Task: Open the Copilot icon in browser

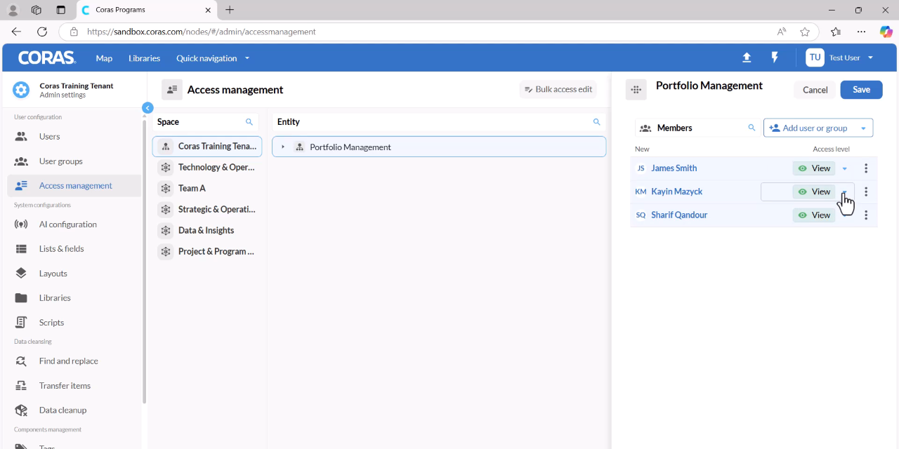Action: pyautogui.click(x=886, y=32)
